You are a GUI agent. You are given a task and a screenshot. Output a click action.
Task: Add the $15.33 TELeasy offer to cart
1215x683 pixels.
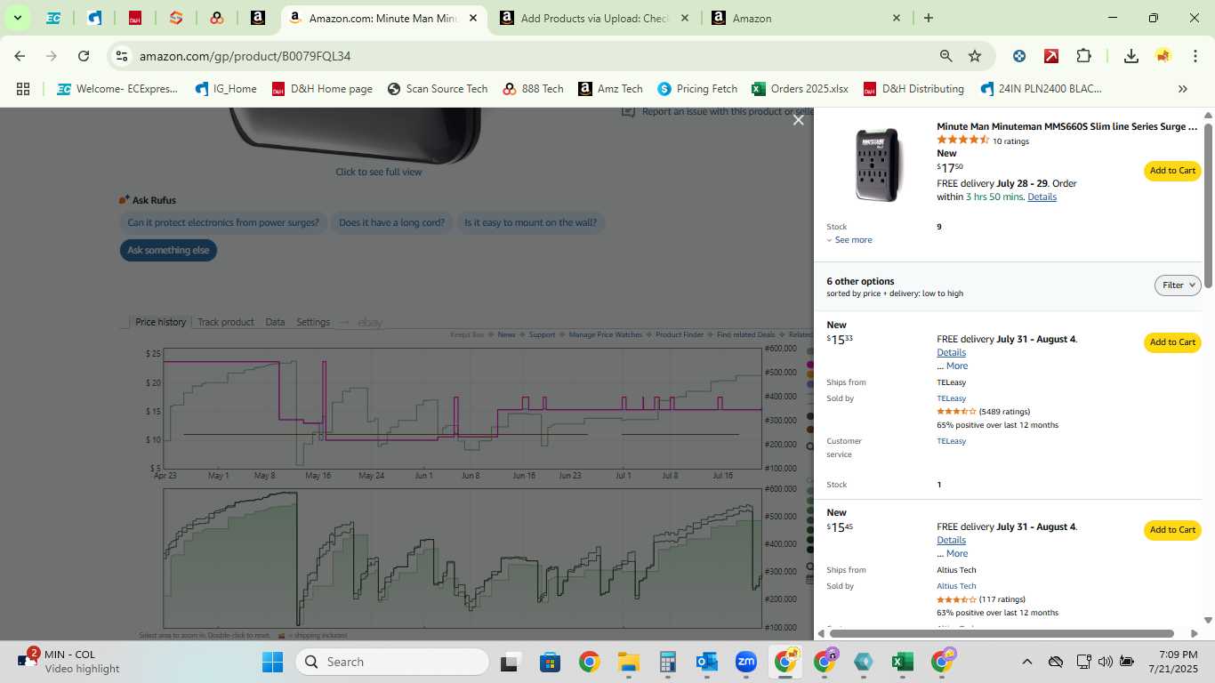[x=1172, y=342]
